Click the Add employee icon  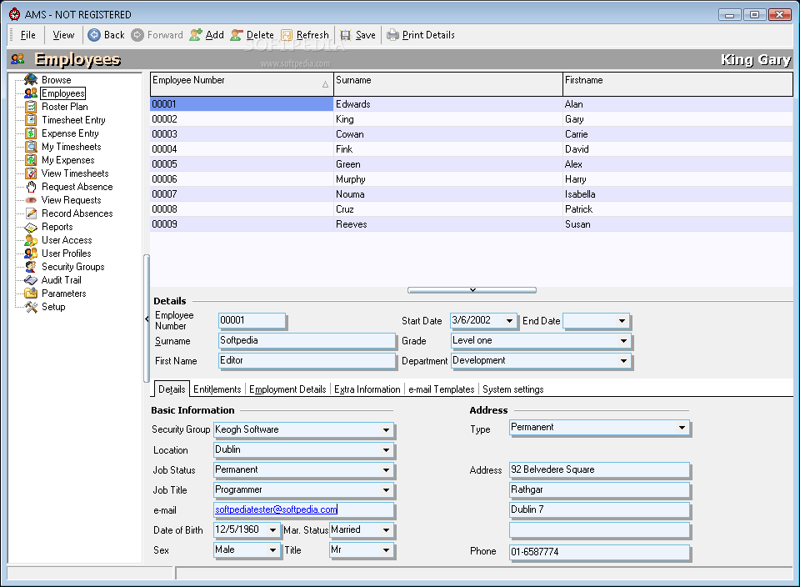[x=195, y=35]
